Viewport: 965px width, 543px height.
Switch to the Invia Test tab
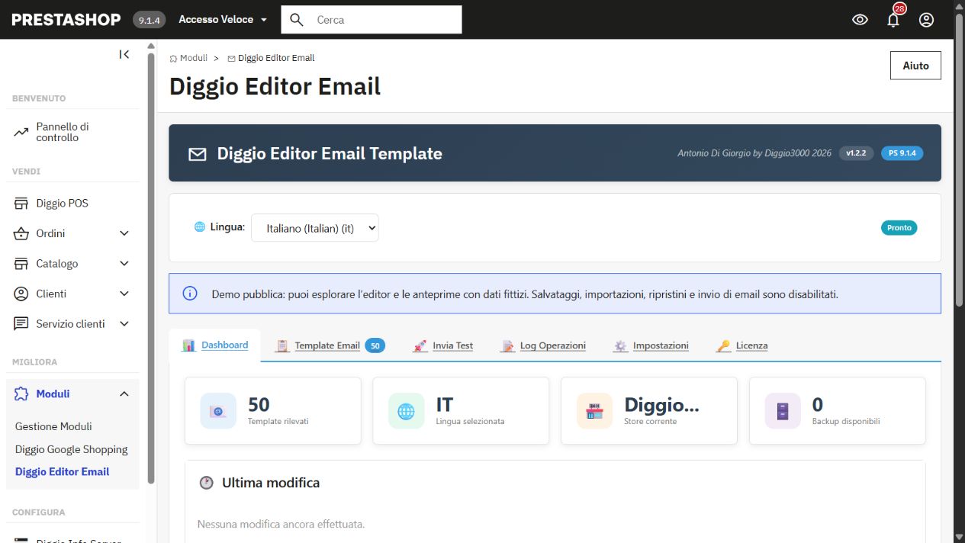(442, 345)
